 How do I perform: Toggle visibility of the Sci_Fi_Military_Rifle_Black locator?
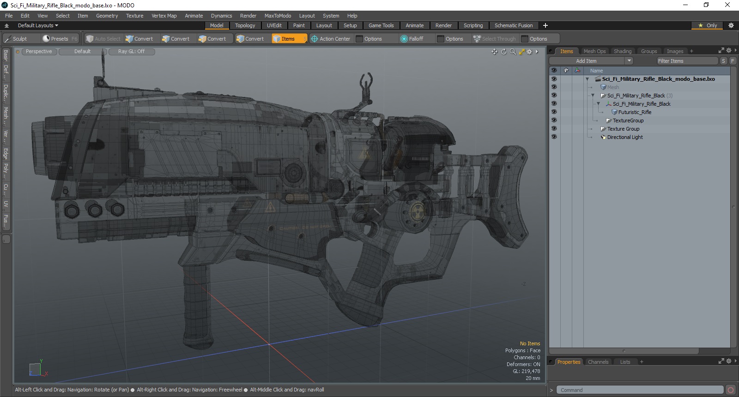(554, 104)
